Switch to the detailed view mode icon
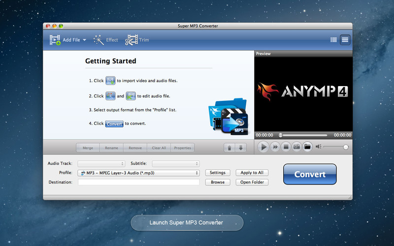The image size is (394, 246). pyautogui.click(x=345, y=40)
